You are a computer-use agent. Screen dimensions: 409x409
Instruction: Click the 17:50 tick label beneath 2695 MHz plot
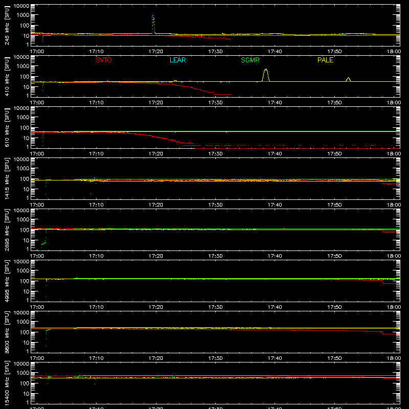[x=334, y=256]
